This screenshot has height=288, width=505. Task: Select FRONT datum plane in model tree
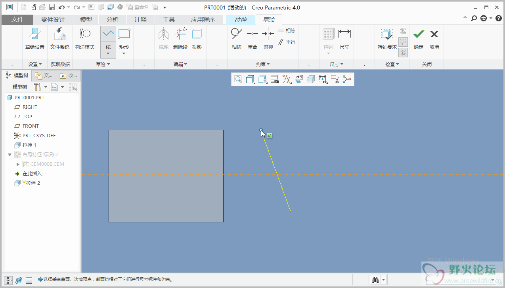27,126
